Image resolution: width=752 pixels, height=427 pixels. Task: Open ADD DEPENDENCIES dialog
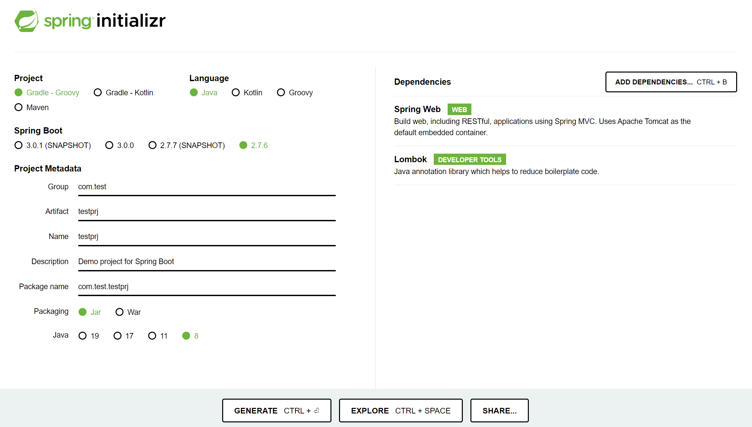[671, 82]
